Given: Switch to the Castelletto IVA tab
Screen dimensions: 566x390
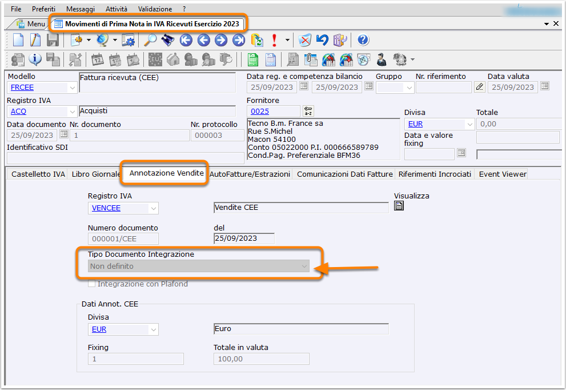Looking at the screenshot, I should (38, 174).
